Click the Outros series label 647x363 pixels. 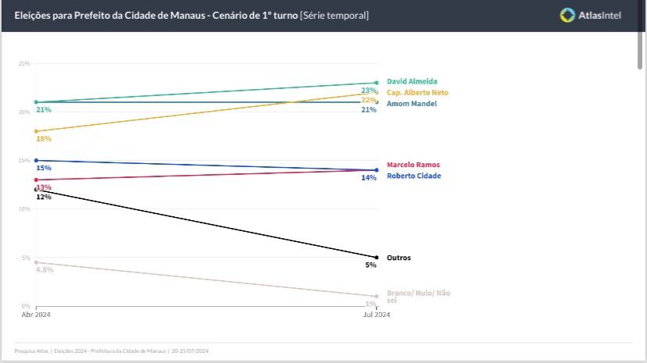click(x=399, y=258)
